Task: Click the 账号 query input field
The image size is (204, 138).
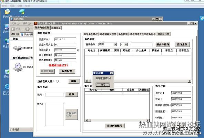Action: point(54,95)
